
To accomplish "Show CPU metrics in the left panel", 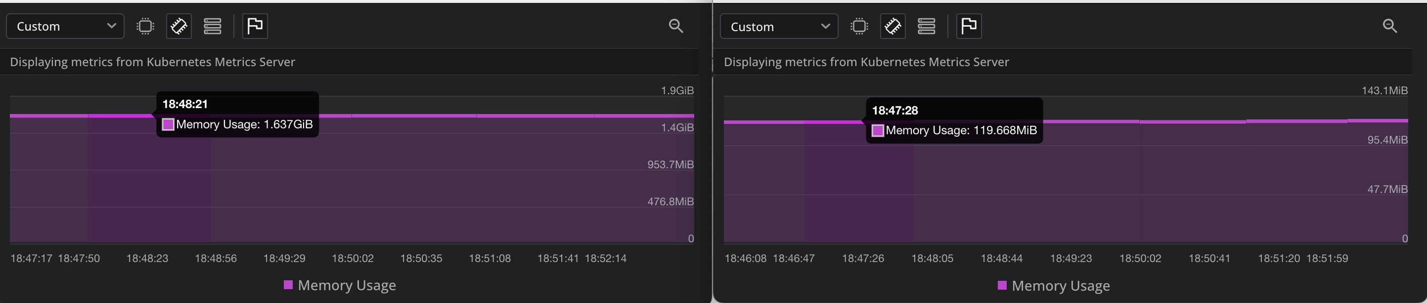I will tap(145, 26).
